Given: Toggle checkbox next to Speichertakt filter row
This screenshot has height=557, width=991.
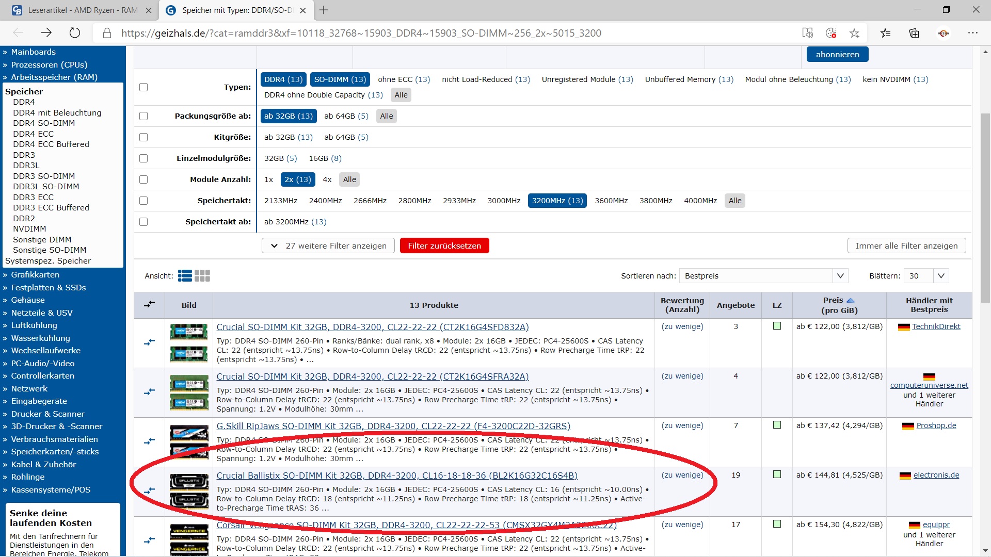Looking at the screenshot, I should tap(143, 201).
